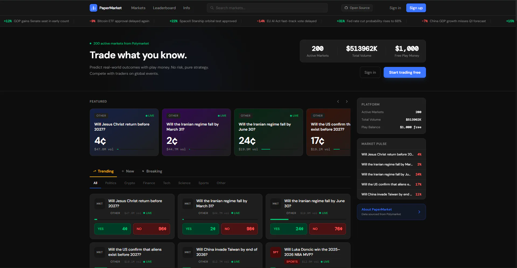The height and width of the screenshot is (268, 517).
Task: Open Market Pulse row US confirm that aliens
Action: point(391,184)
